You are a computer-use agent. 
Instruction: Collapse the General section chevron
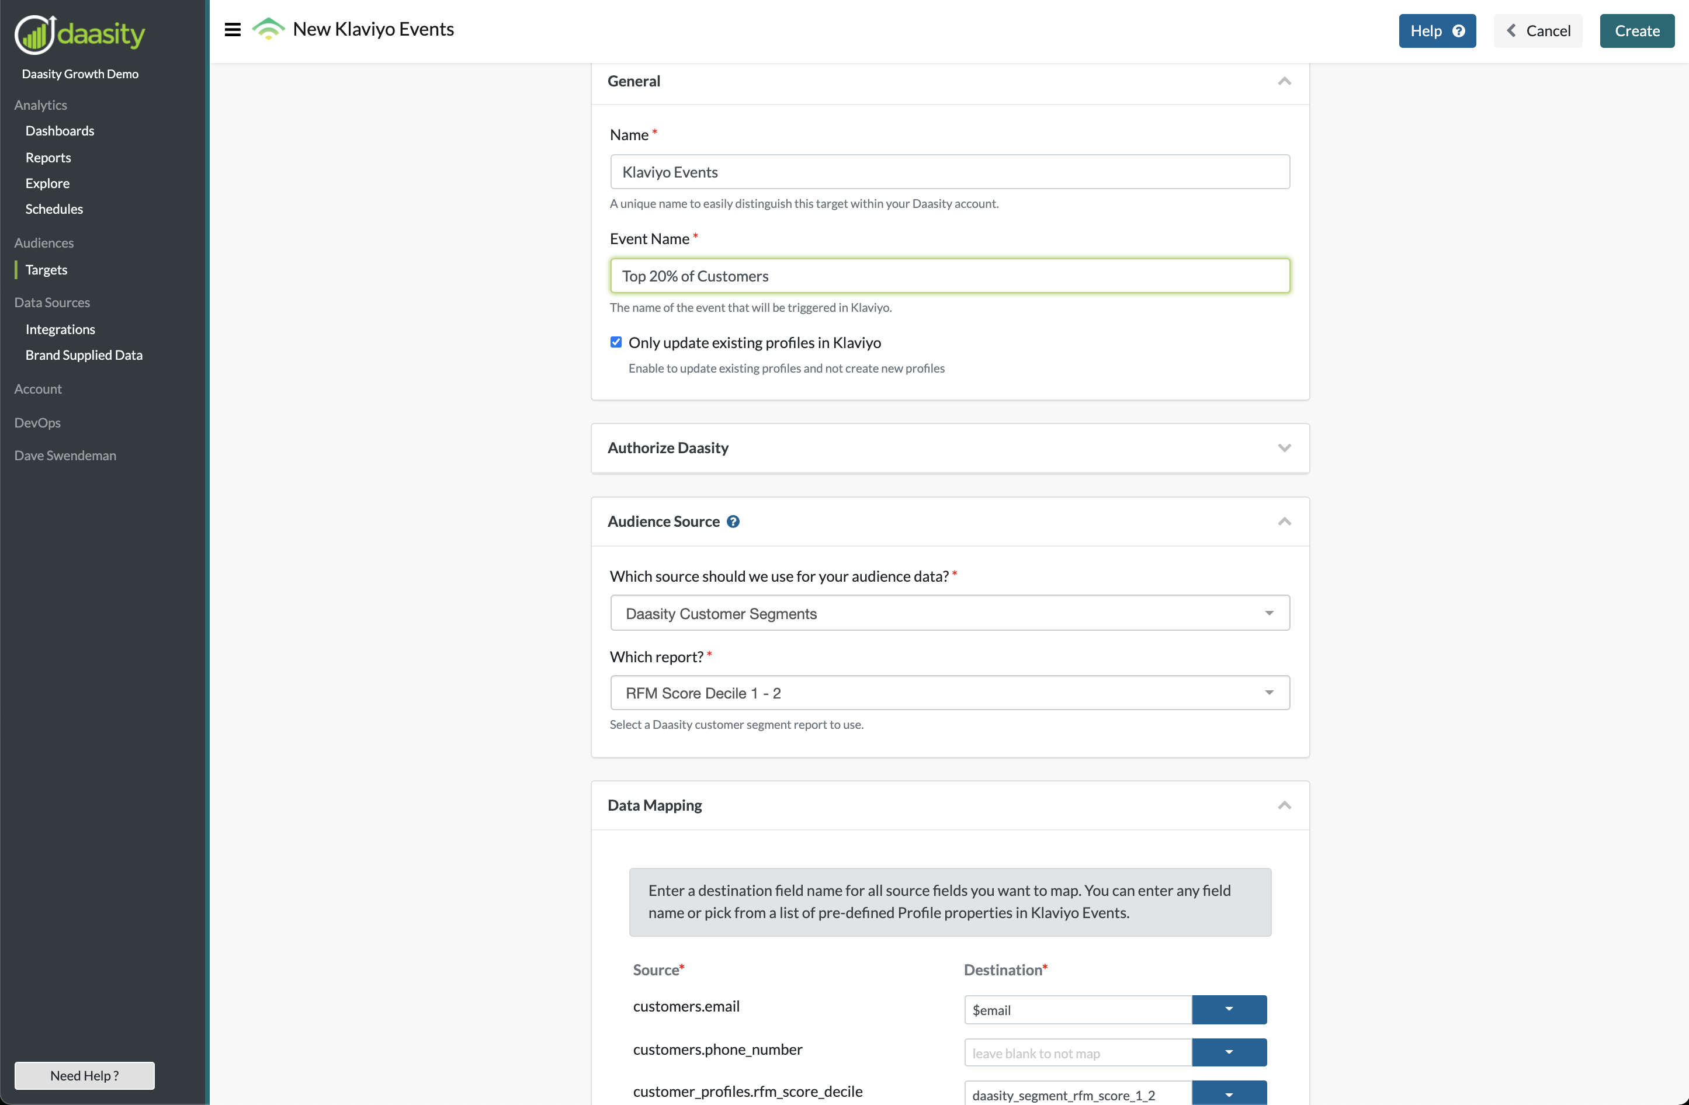pyautogui.click(x=1284, y=81)
